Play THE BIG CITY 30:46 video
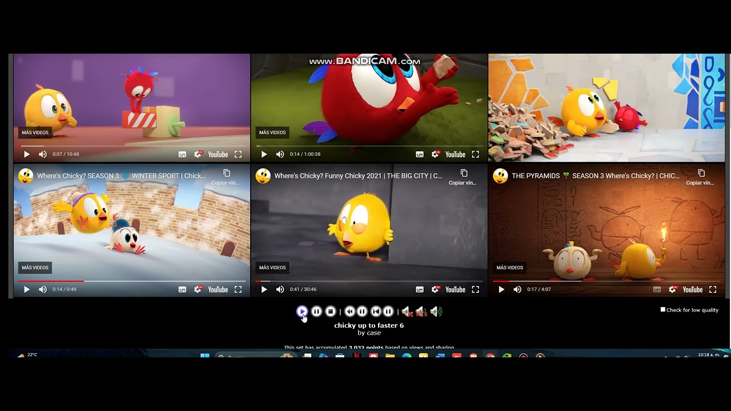This screenshot has height=411, width=731. (264, 289)
